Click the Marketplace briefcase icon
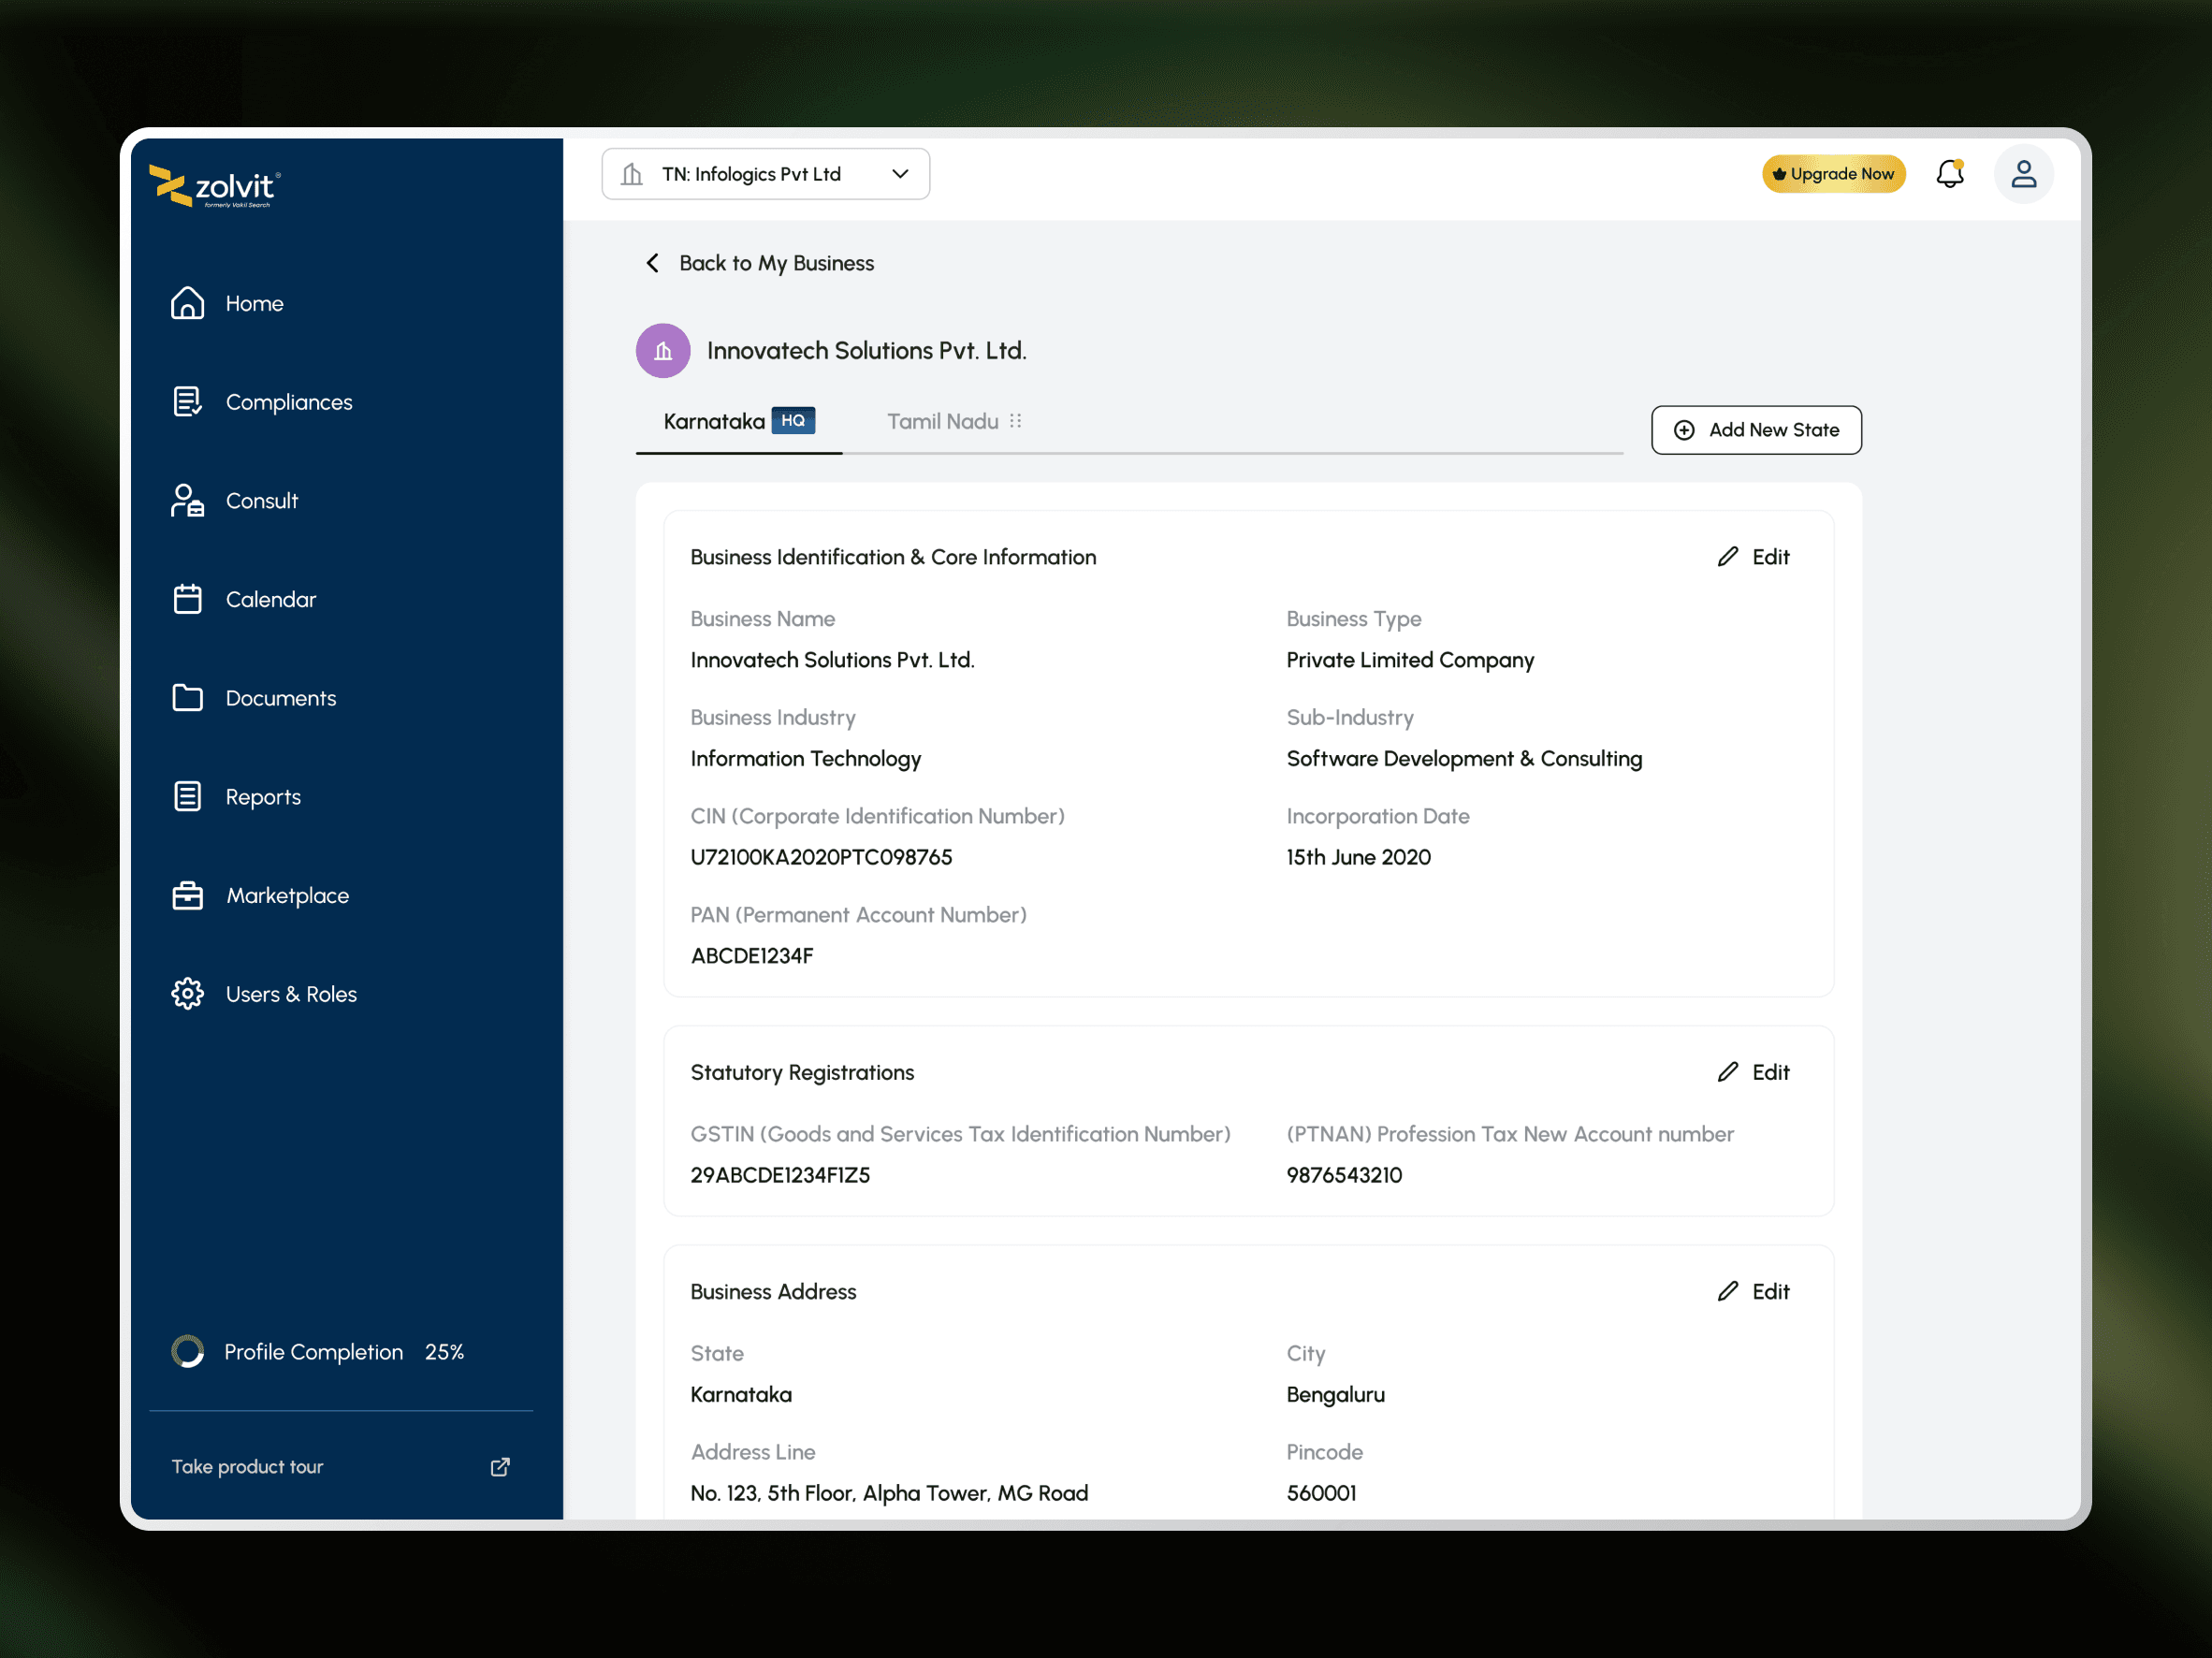This screenshot has width=2212, height=1658. tap(187, 895)
